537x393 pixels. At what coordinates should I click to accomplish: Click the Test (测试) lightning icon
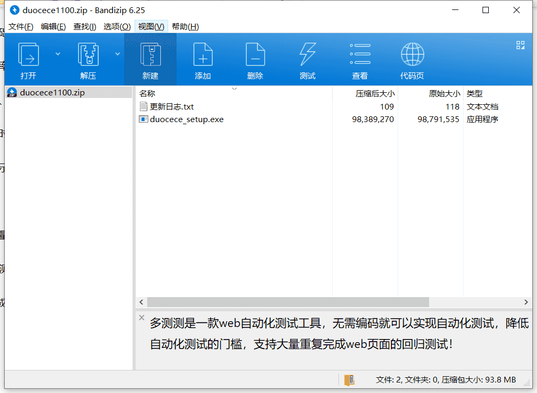click(308, 54)
